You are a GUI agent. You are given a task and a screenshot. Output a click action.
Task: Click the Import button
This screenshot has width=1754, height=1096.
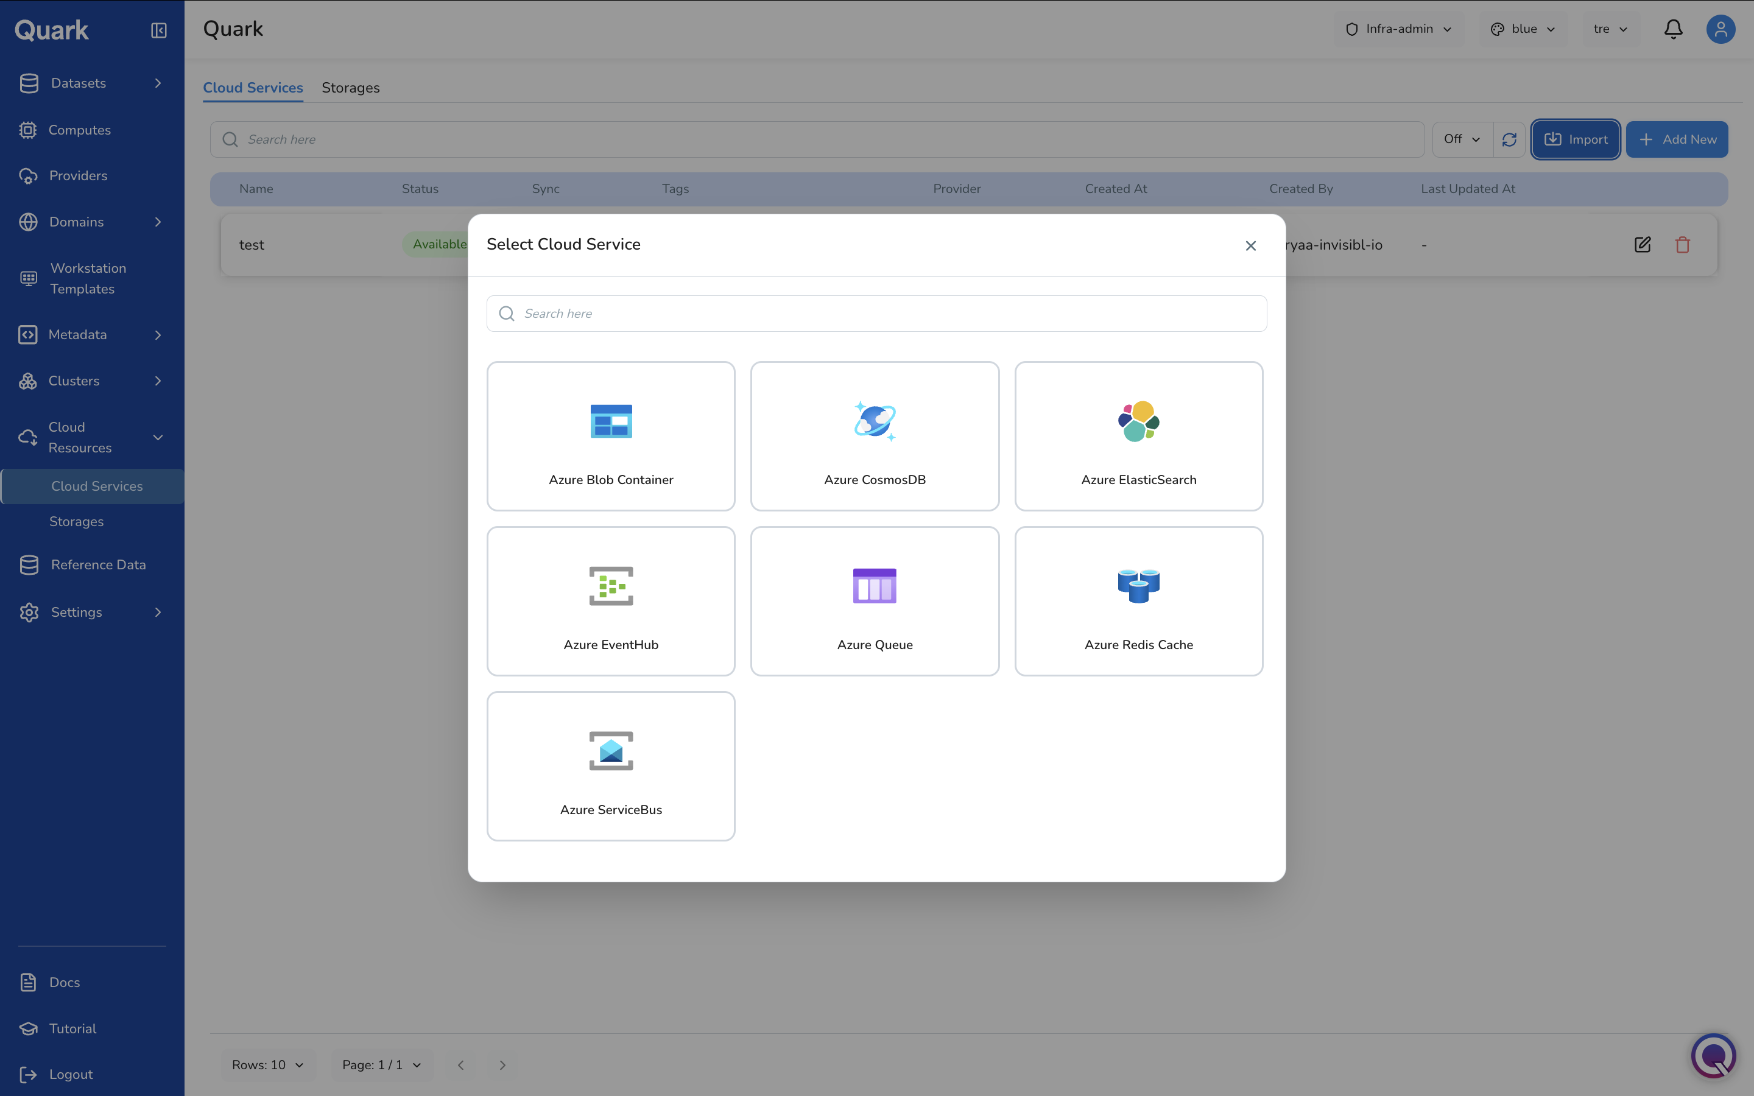(1576, 139)
